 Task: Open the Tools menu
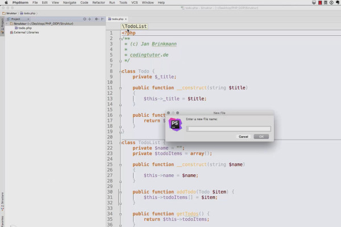[x=123, y=3]
